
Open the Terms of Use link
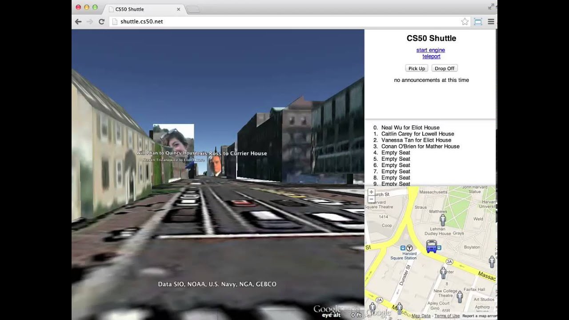(x=447, y=316)
